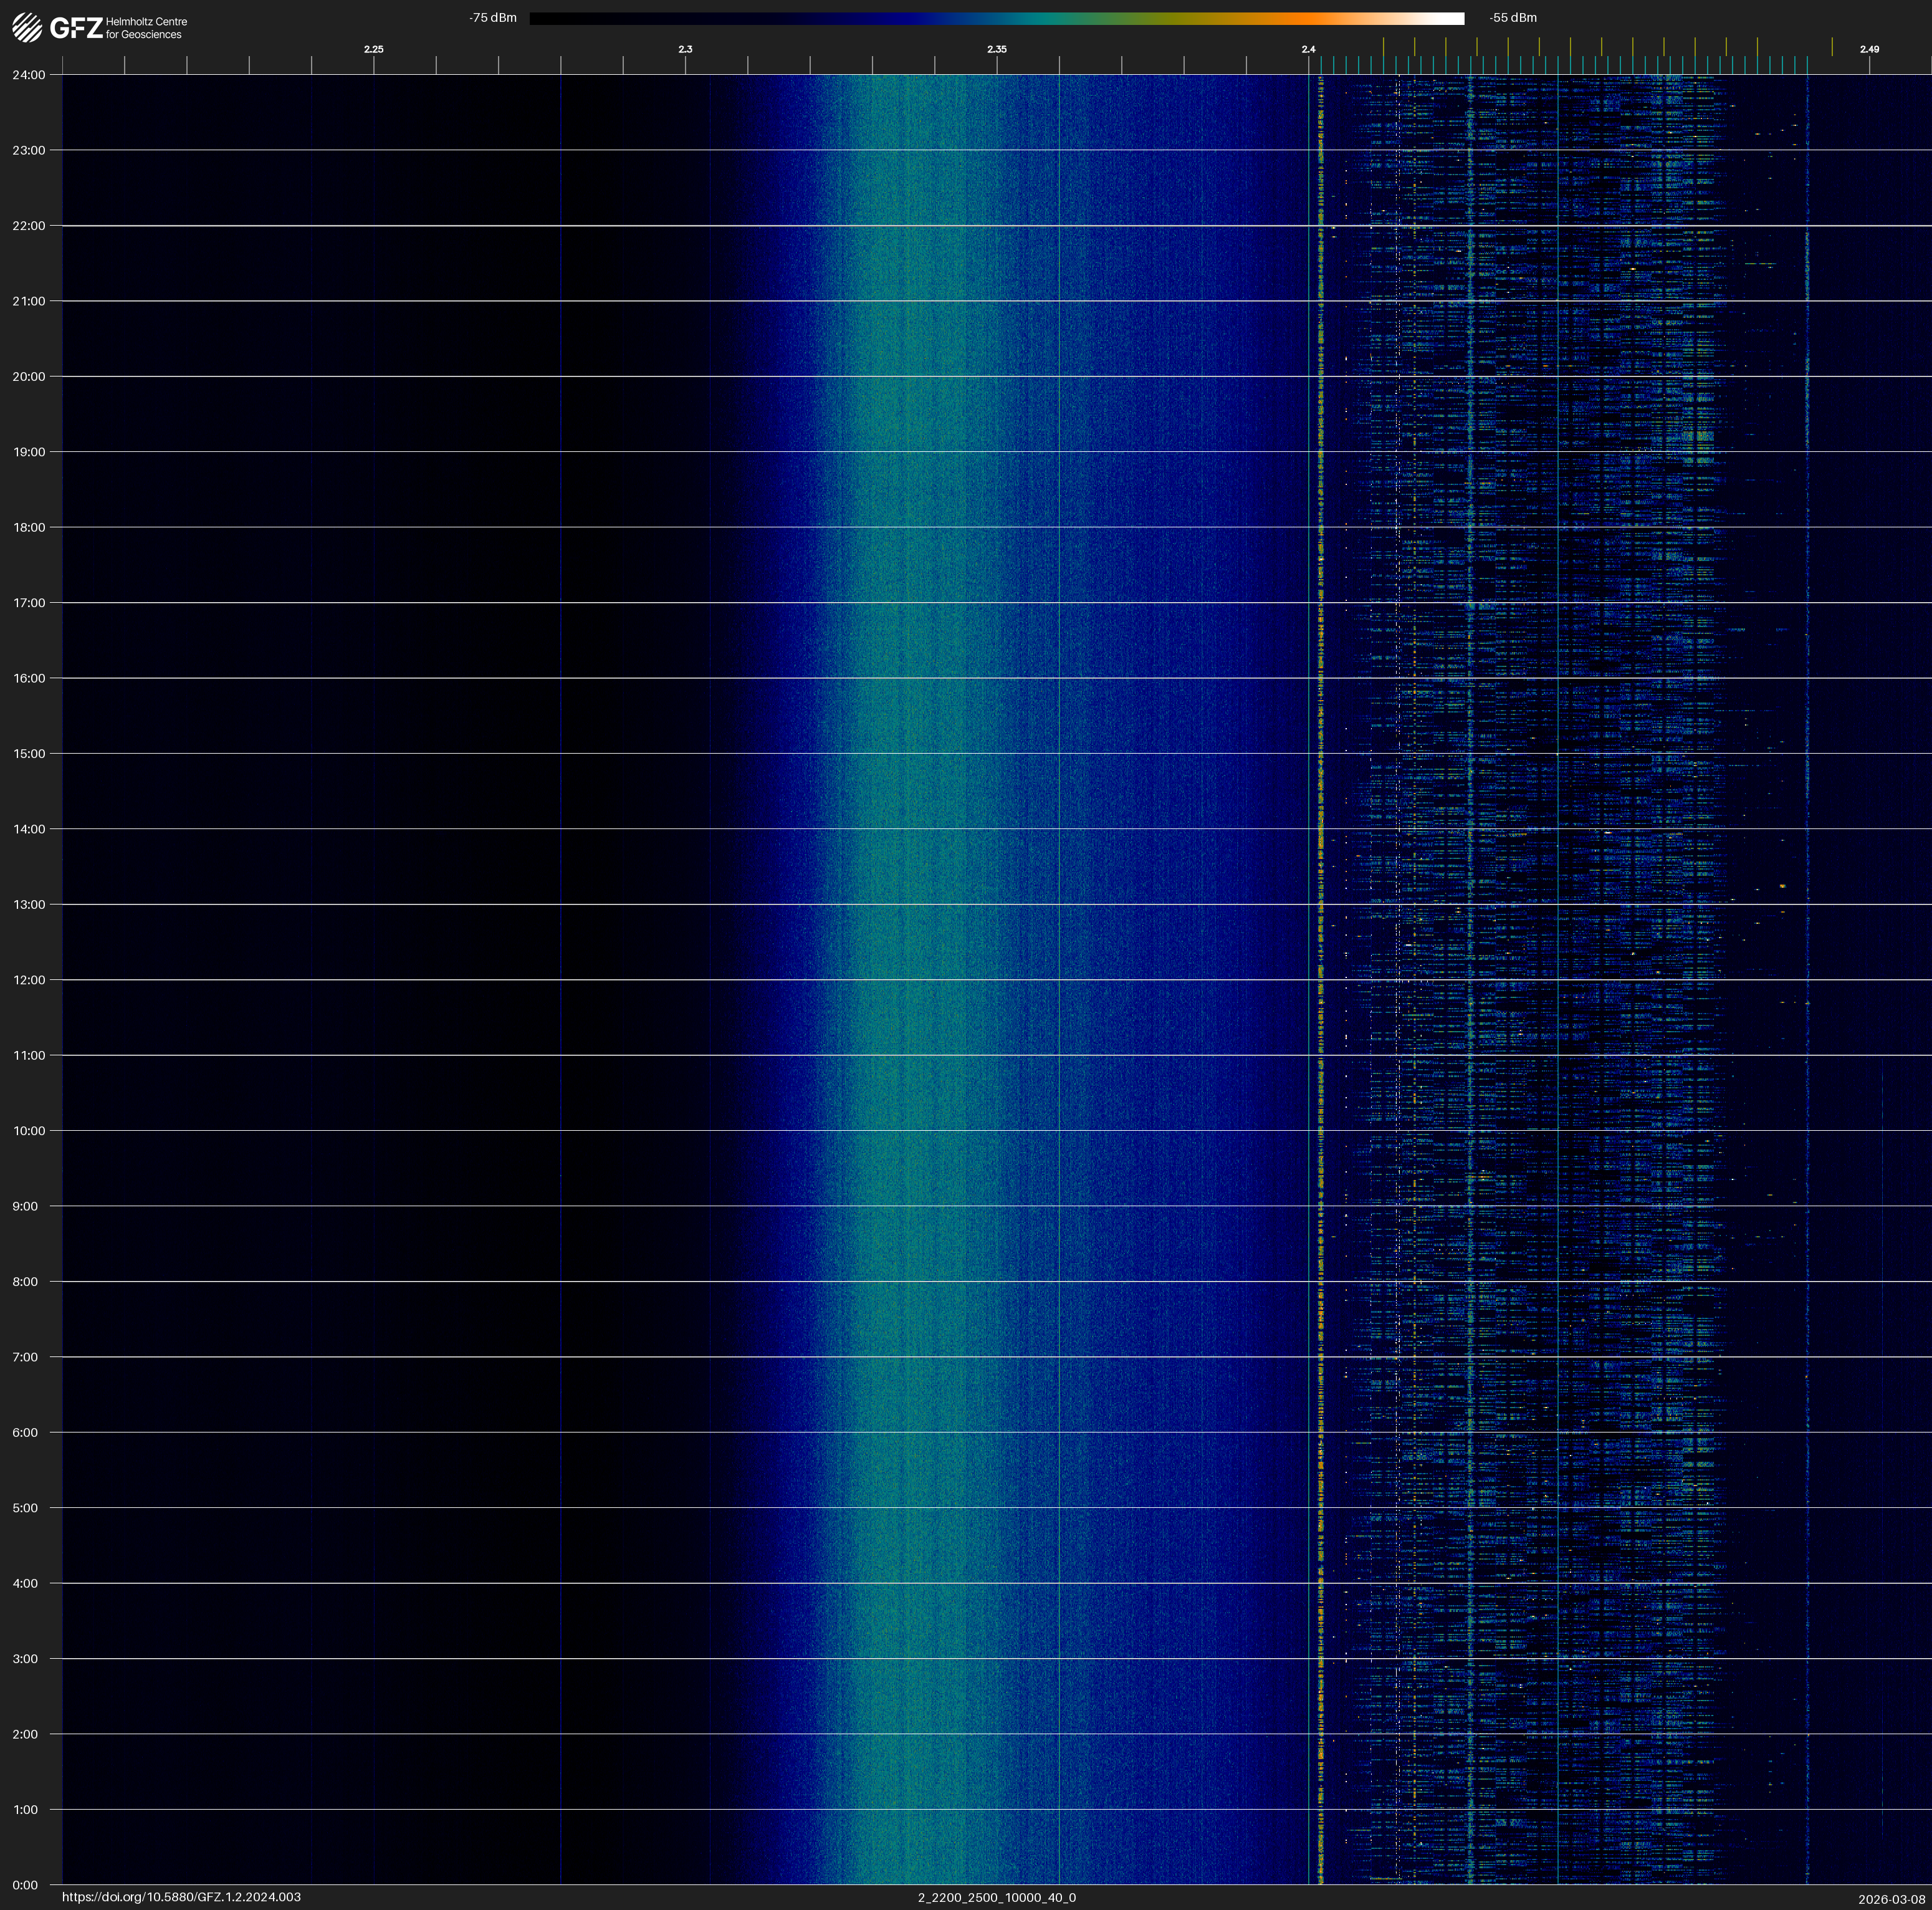The image size is (1932, 1910).
Task: Open the doi.org GFZ dataset link
Action: coord(181,1897)
